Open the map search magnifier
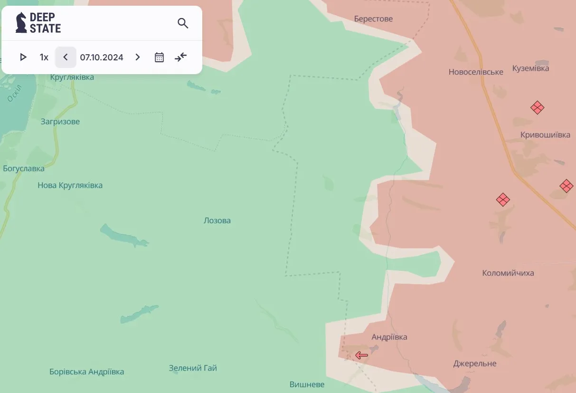 [x=183, y=23]
